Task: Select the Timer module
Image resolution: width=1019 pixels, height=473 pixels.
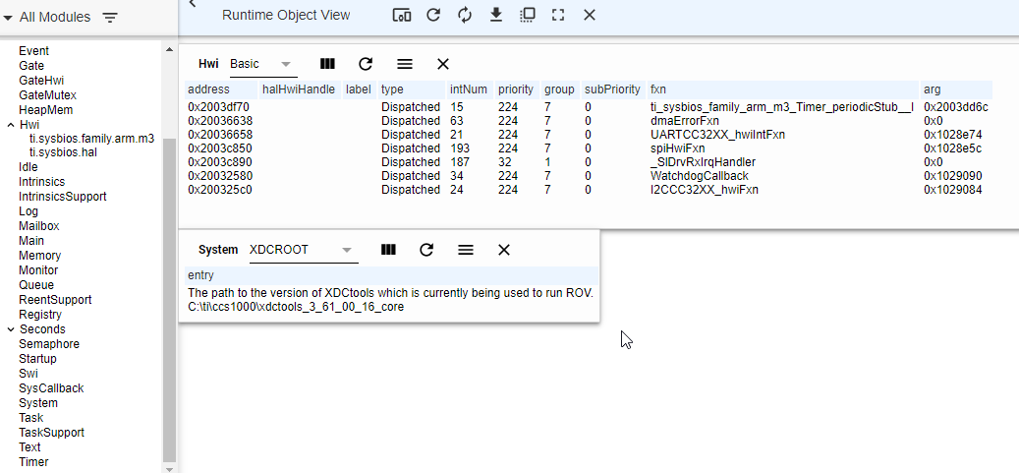Action: (33, 462)
